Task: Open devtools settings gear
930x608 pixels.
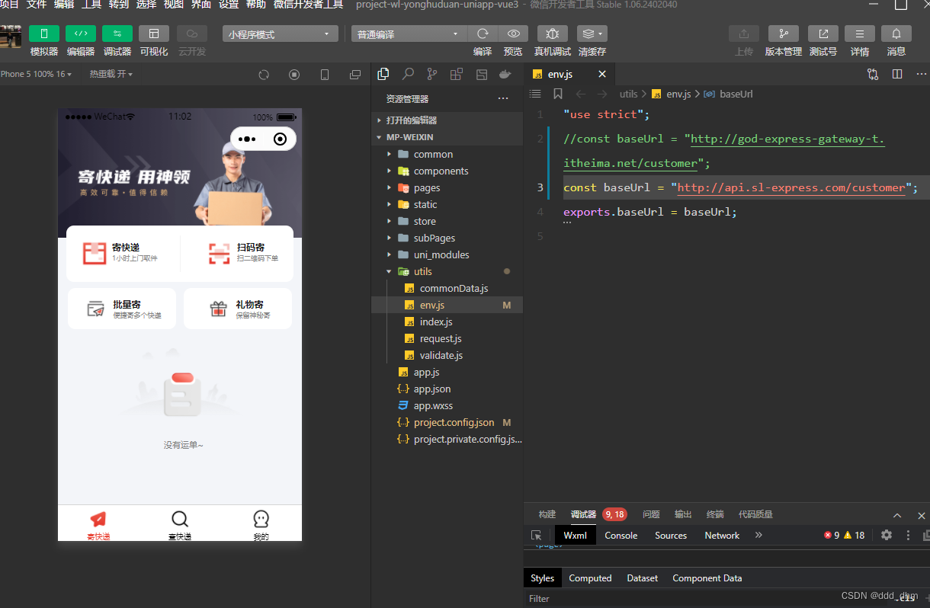Action: 887,536
